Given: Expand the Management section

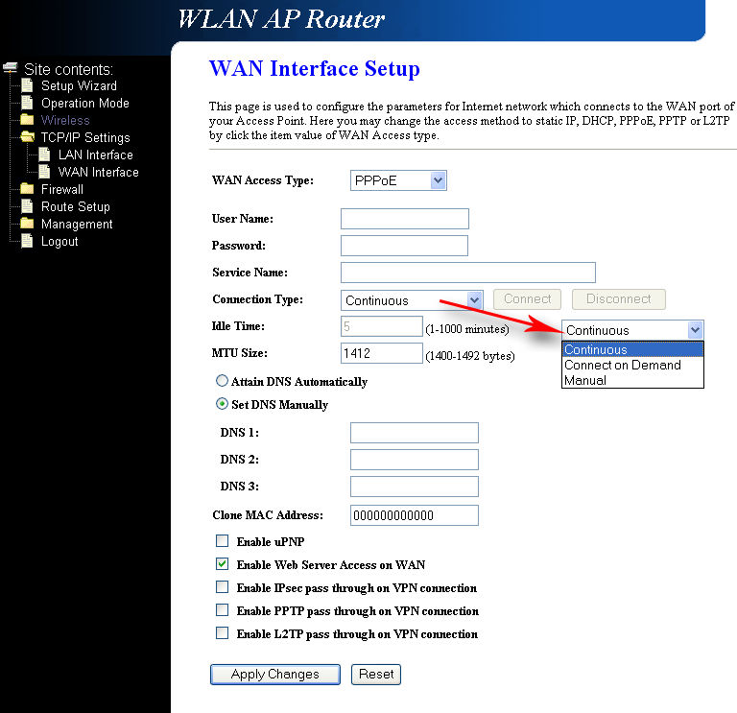Looking at the screenshot, I should pos(77,225).
